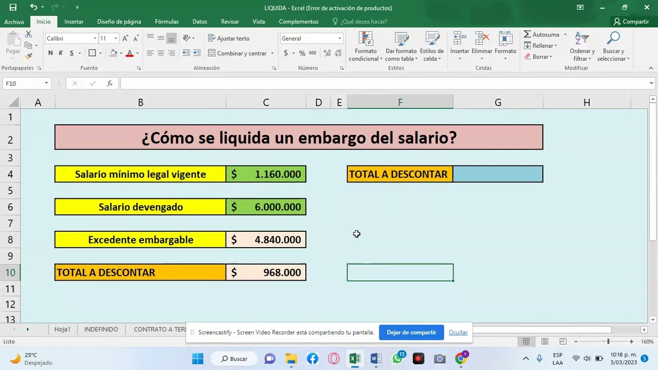
Task: Open the General number format dropdown
Action: tap(339, 39)
